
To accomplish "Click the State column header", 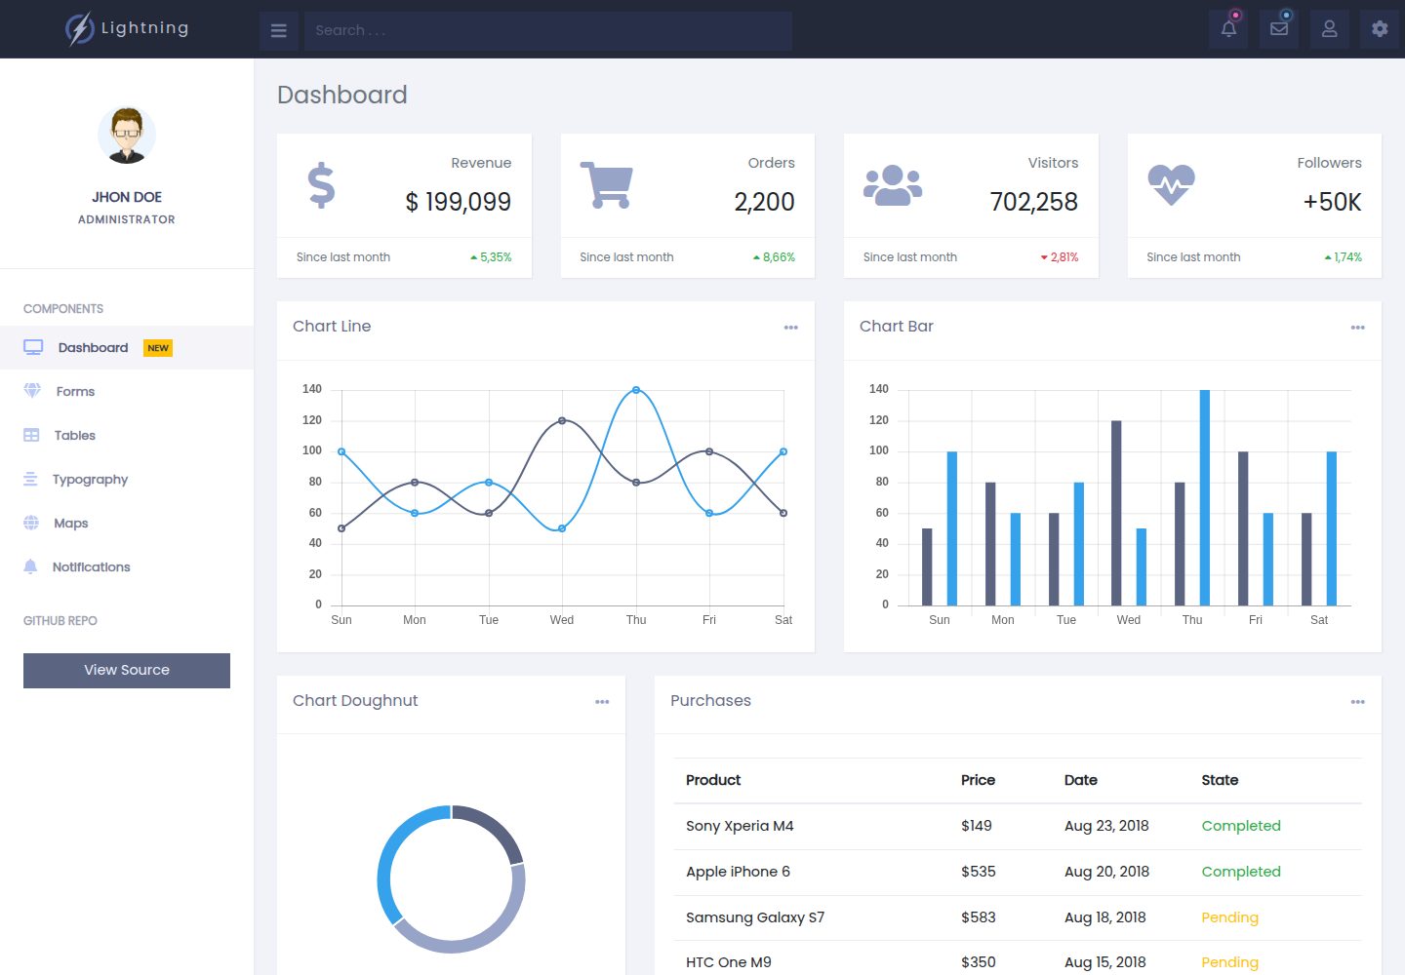I will 1220,780.
